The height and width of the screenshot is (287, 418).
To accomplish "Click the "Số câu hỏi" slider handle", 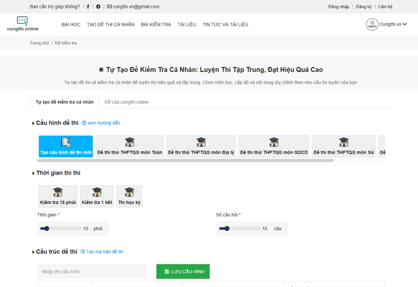I will coord(227,228).
